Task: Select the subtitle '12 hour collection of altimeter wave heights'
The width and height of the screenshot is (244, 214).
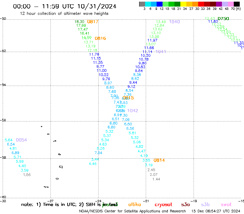Action: [64, 13]
